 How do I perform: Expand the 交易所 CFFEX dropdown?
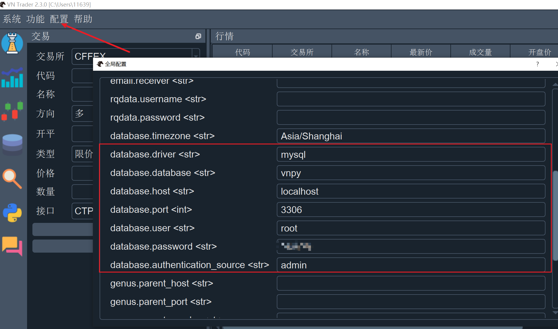pos(196,56)
